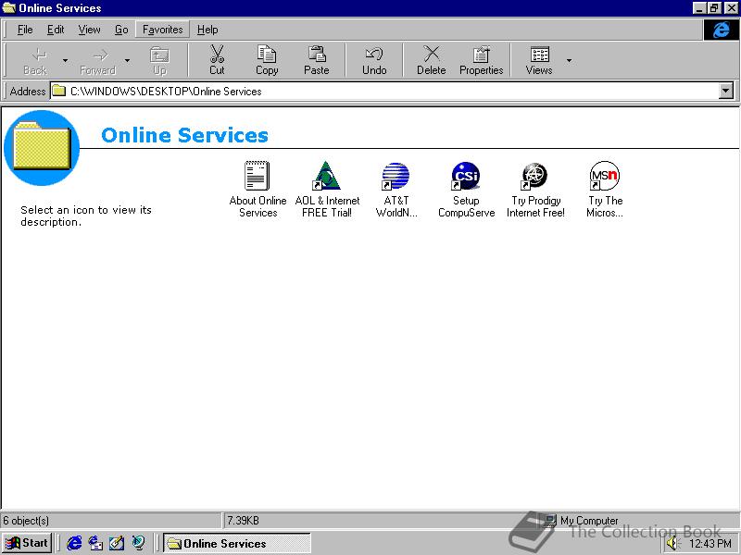Click the 12:43 PM clock

pos(710,544)
